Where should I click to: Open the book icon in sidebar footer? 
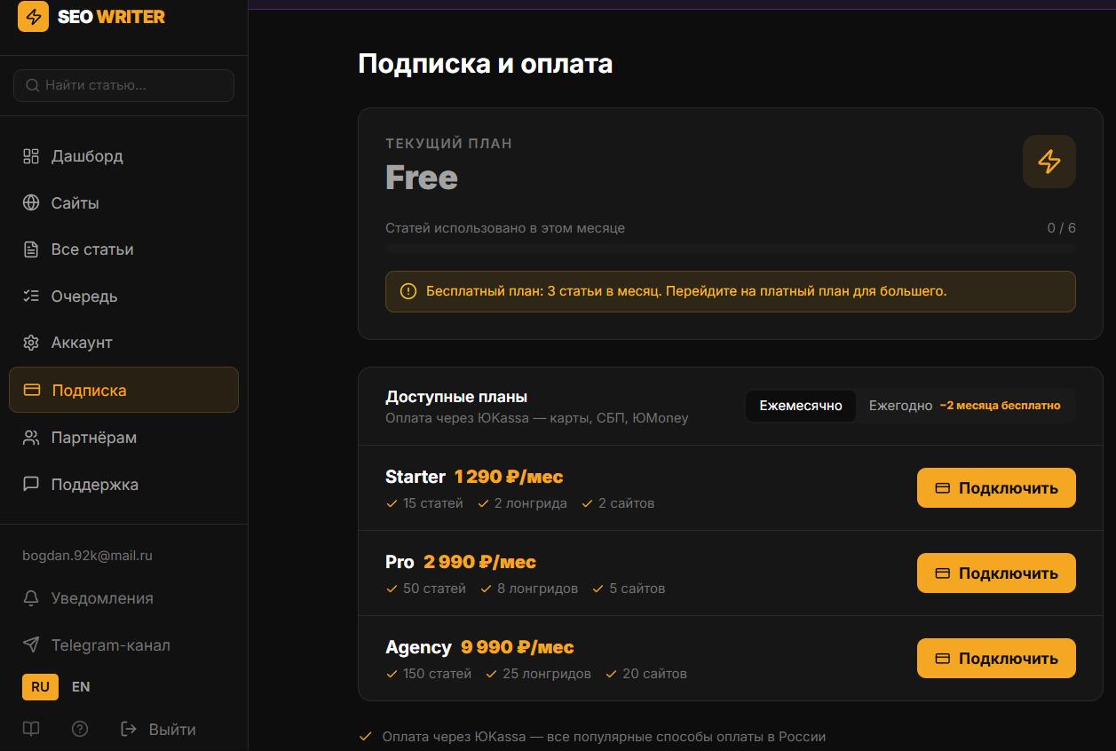[x=31, y=729]
